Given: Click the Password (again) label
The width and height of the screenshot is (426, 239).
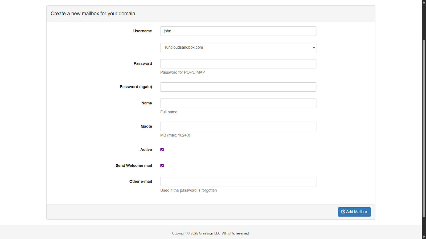Looking at the screenshot, I should click(136, 87).
